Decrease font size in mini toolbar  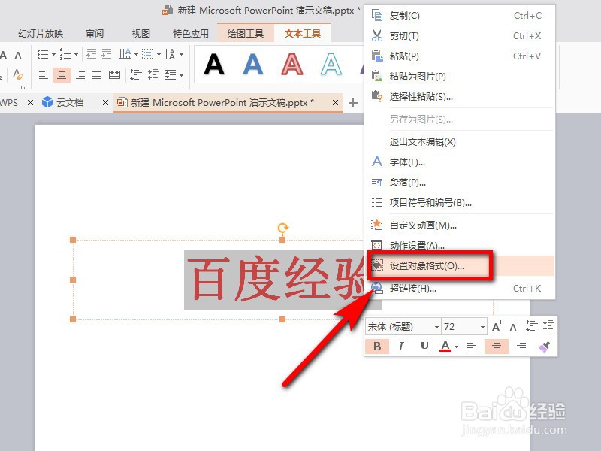click(x=515, y=327)
